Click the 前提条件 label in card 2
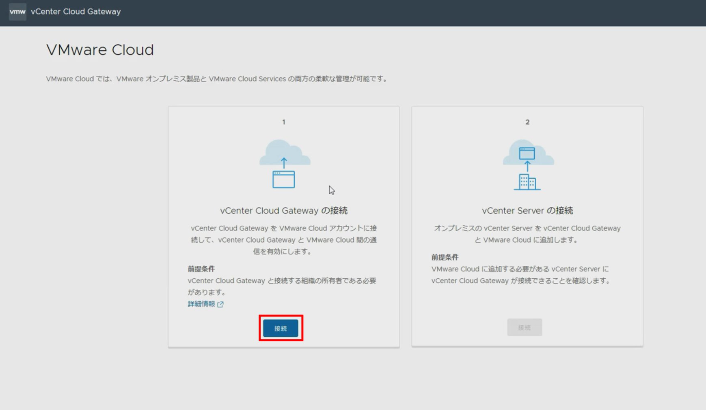706x410 pixels. click(445, 257)
